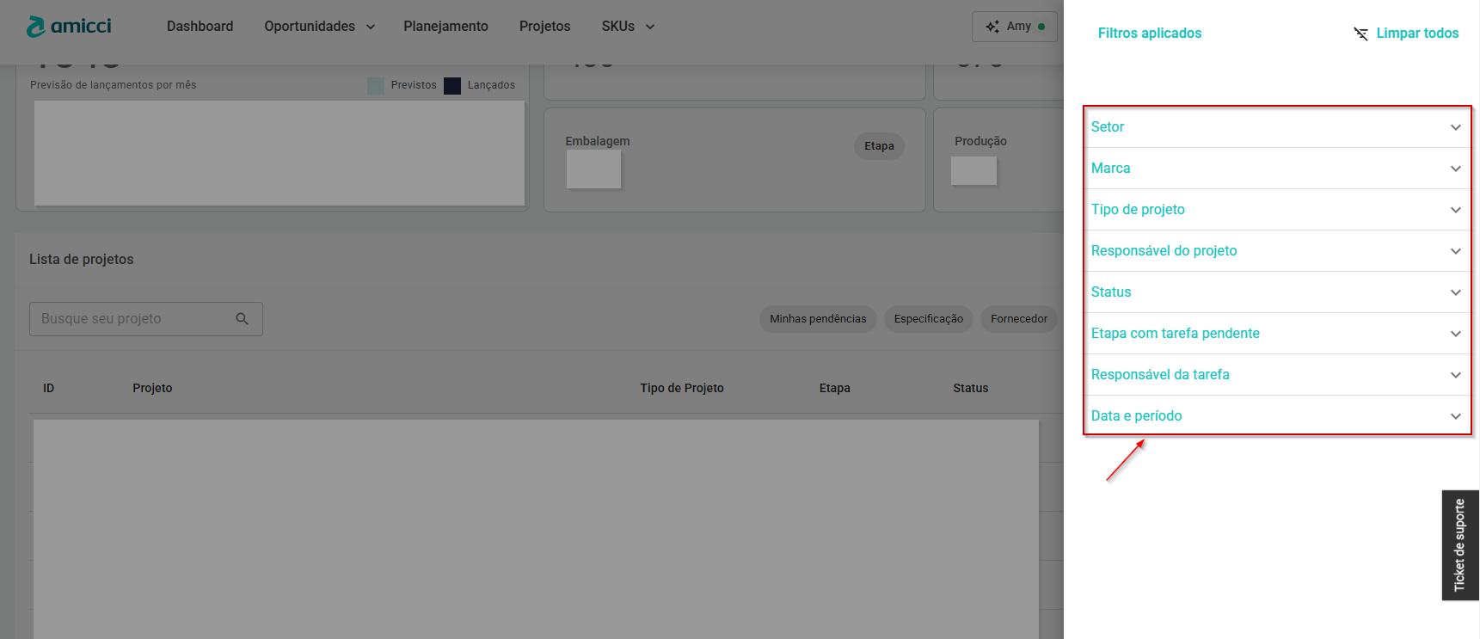Click the Setor chevron arrow
1480x639 pixels.
(1455, 127)
